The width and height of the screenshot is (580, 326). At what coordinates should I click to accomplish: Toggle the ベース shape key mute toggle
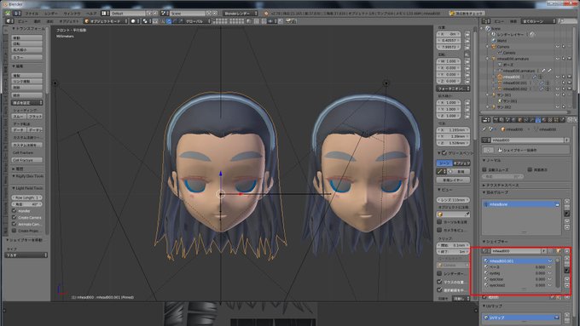coord(549,267)
